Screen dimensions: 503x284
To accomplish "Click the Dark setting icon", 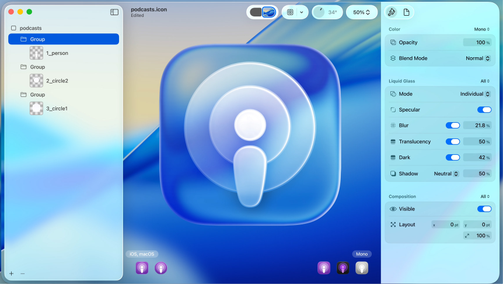I will 393,157.
